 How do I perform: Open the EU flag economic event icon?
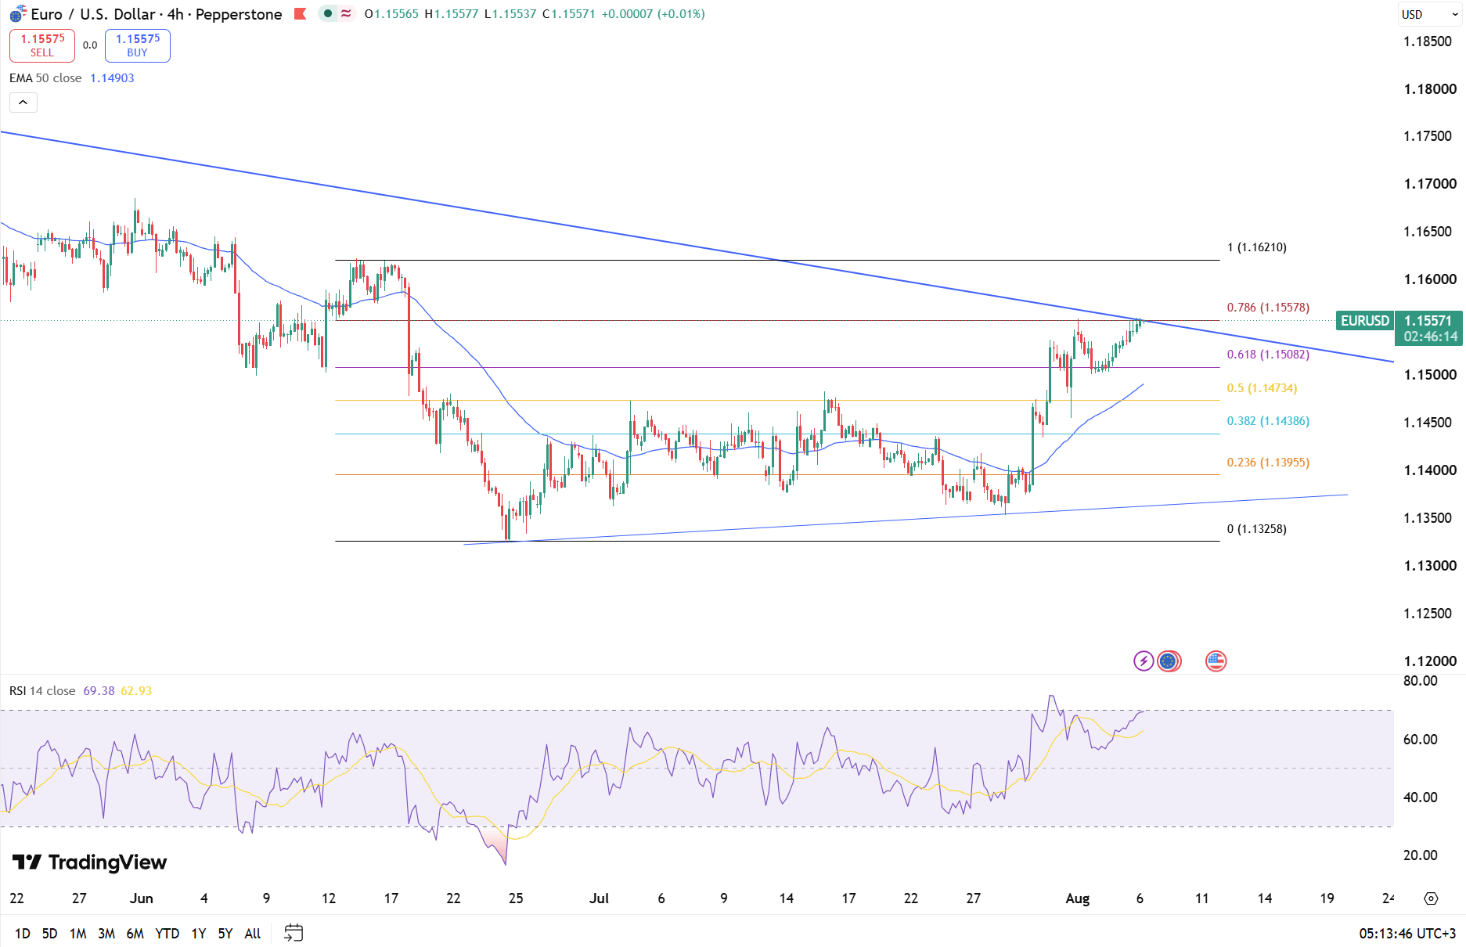pyautogui.click(x=1169, y=661)
